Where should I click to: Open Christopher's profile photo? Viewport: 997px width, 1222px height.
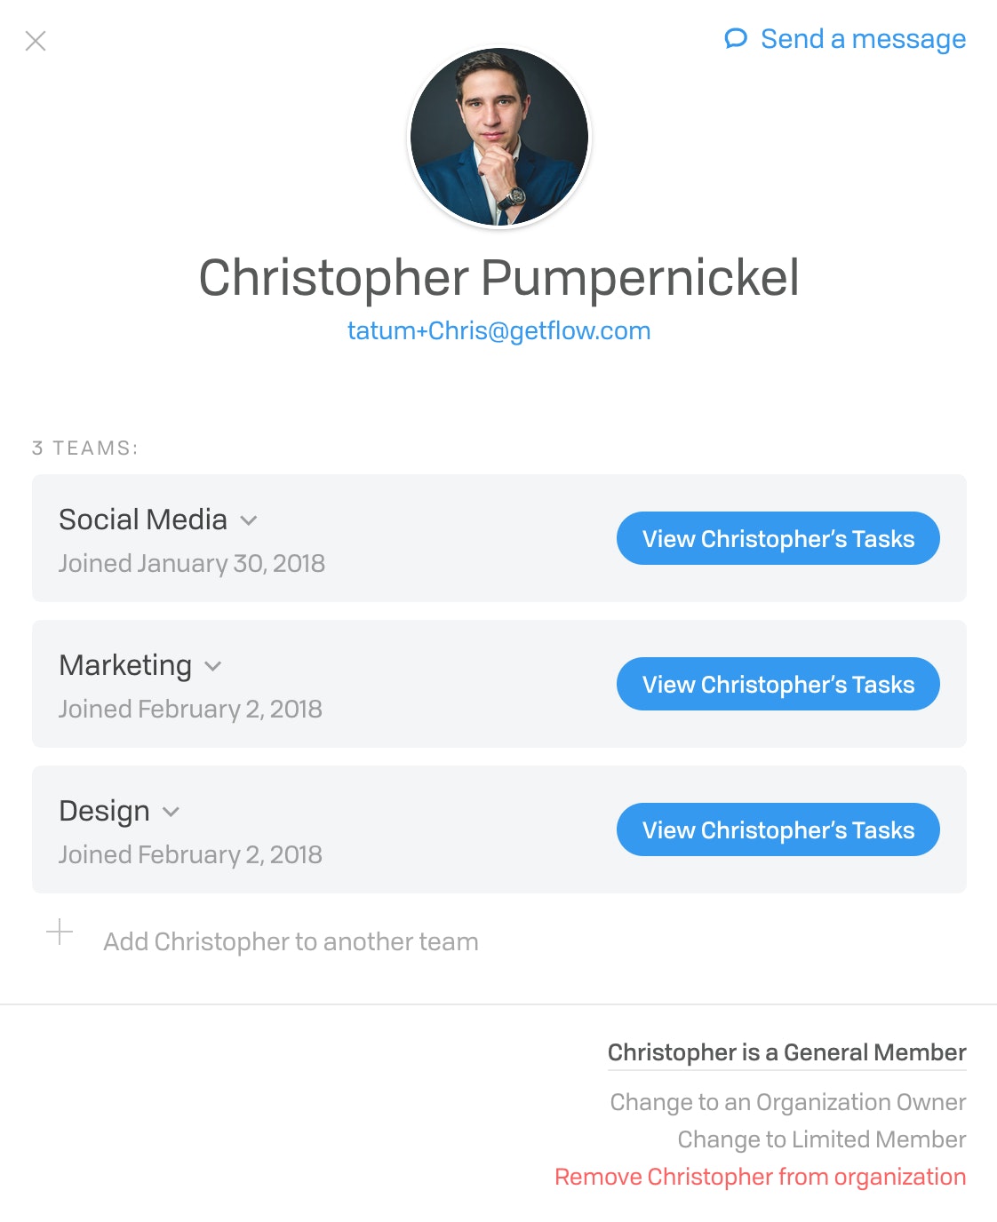499,137
